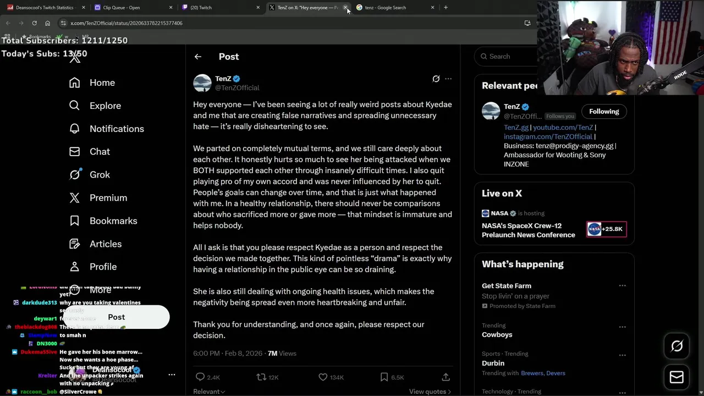This screenshot has width=704, height=396.
Task: Open the floating Grok button
Action: (x=676, y=346)
